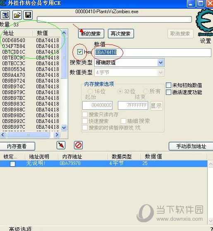This screenshot has width=213, height=231.
Task: Open the 数值类型 4字节 dropdown
Action: tap(161, 73)
